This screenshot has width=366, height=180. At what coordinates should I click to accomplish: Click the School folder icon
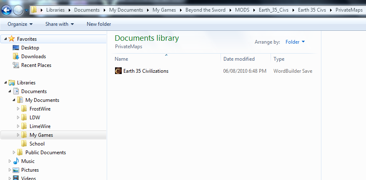tap(24, 144)
